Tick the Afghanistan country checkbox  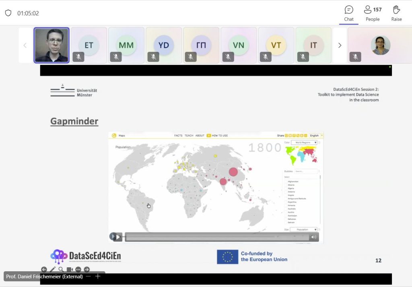[286, 182]
